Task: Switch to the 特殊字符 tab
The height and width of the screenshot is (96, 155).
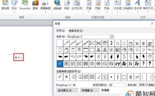Action: (x=76, y=31)
